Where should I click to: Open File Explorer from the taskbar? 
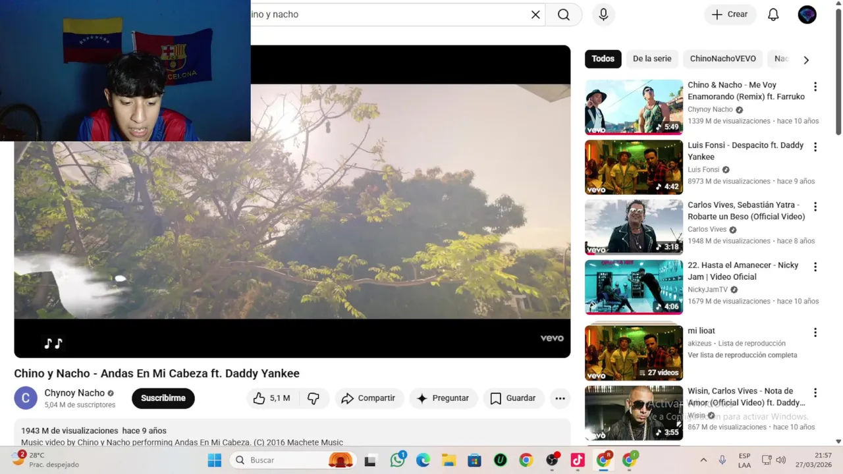point(449,460)
